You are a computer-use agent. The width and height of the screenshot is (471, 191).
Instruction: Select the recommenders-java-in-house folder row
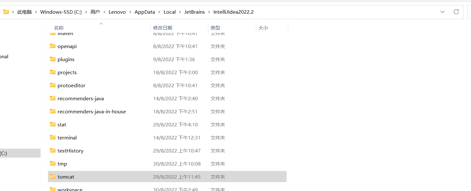point(167,111)
